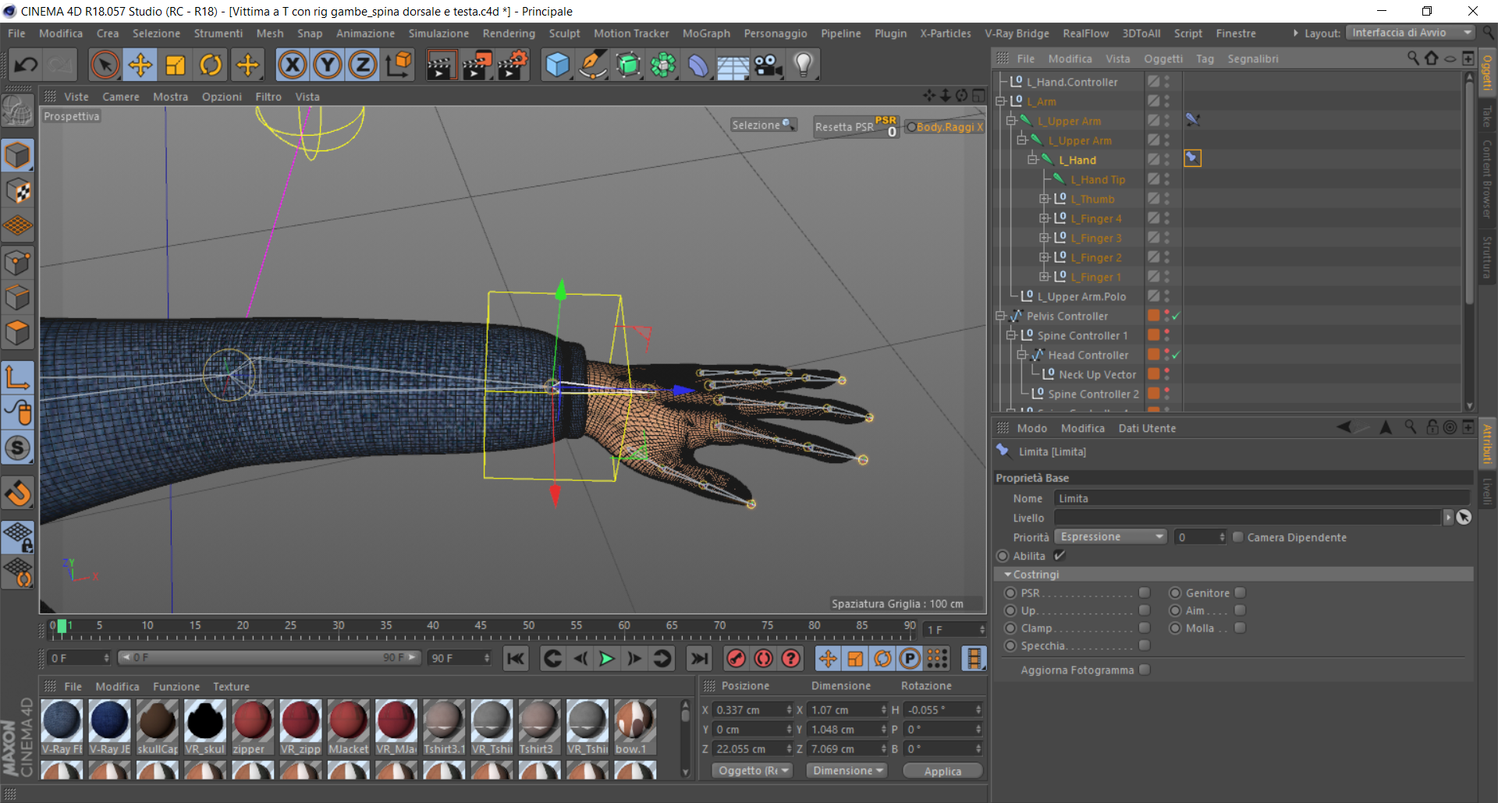Click the Enable Axis tool in sidebar
The height and width of the screenshot is (803, 1498).
(18, 378)
